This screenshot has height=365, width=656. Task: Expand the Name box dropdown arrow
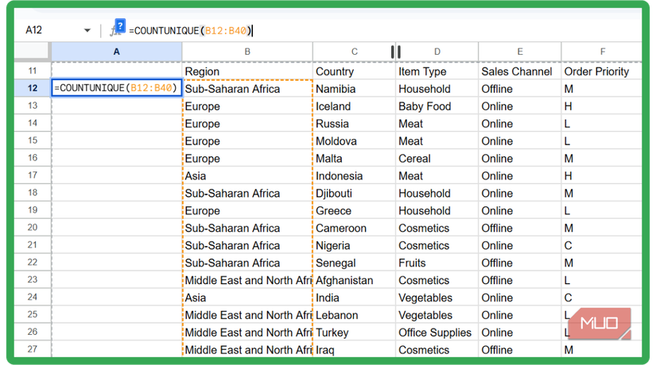pos(87,30)
